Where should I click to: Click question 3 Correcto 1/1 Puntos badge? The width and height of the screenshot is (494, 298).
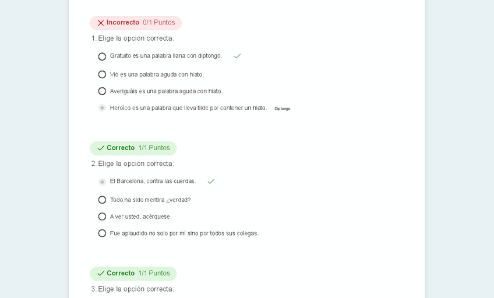pos(133,274)
